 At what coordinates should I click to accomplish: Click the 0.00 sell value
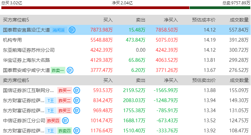(x=141, y=50)
